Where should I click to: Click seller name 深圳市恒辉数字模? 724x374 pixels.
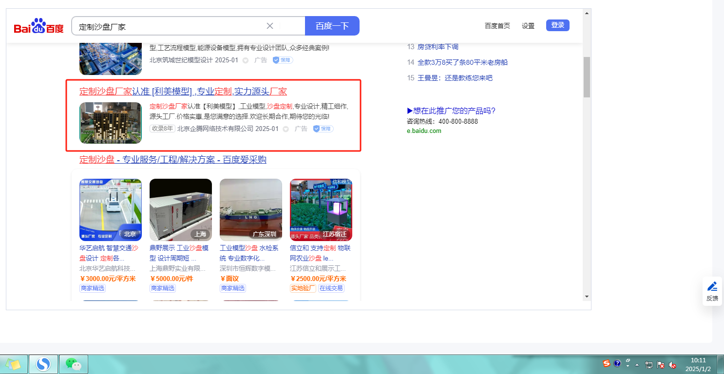point(248,268)
